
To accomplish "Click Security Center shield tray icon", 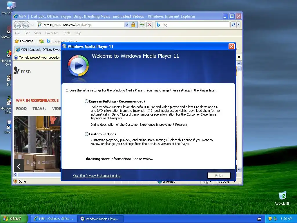I will (270, 219).
